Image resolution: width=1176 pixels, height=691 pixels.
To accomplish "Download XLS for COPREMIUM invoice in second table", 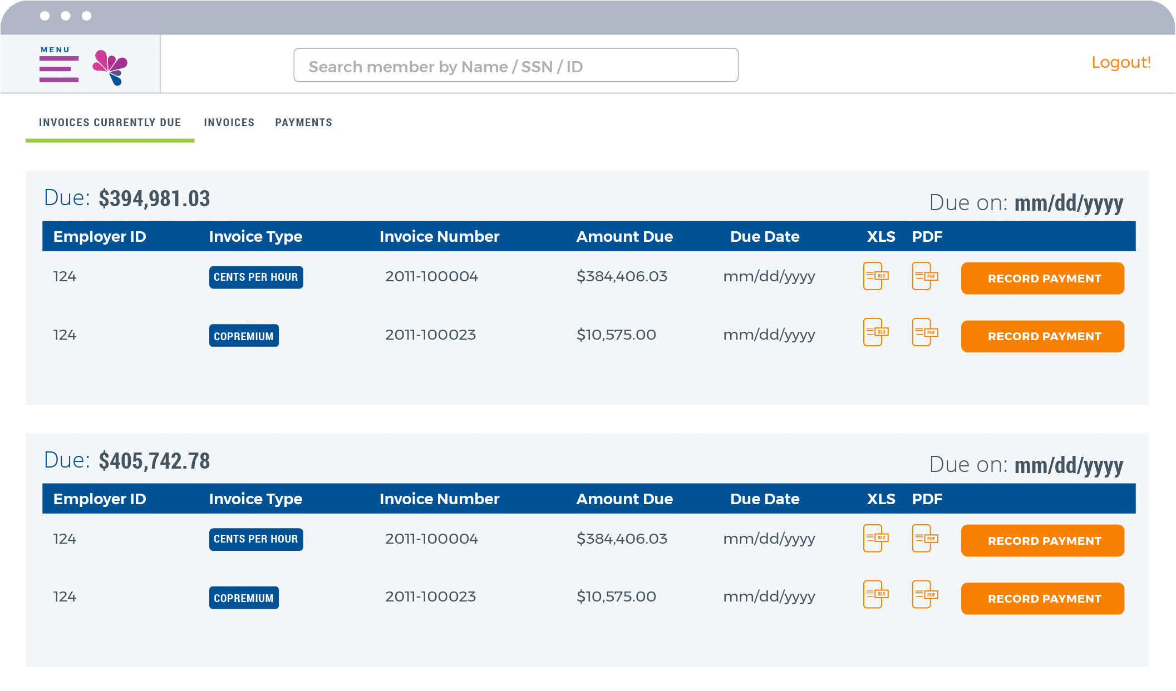I will pyautogui.click(x=875, y=594).
